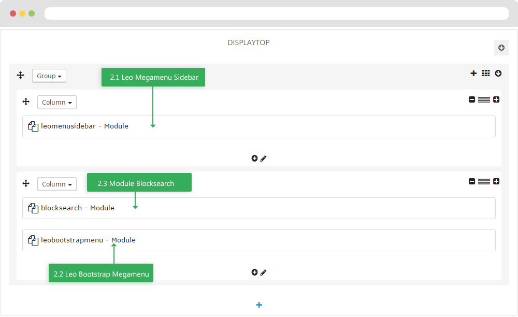The height and width of the screenshot is (317, 518).
Task: Click the down-arrow circle icon in Group row
Action: pos(498,74)
